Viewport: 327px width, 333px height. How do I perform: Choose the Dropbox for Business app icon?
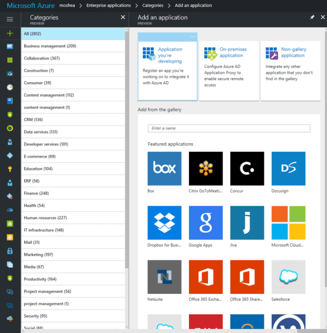pyautogui.click(x=164, y=223)
